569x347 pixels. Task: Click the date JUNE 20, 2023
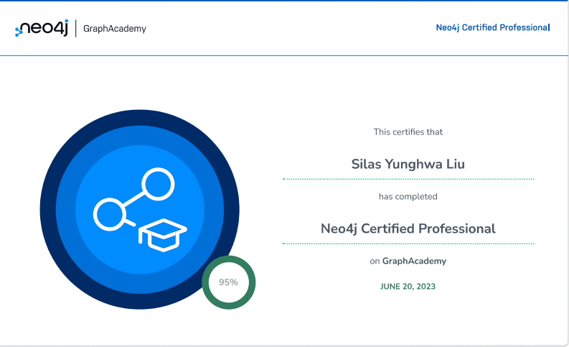pos(408,287)
